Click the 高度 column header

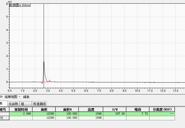click(91, 109)
